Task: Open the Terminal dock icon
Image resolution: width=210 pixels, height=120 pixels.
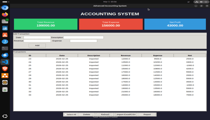Action: 5,48
